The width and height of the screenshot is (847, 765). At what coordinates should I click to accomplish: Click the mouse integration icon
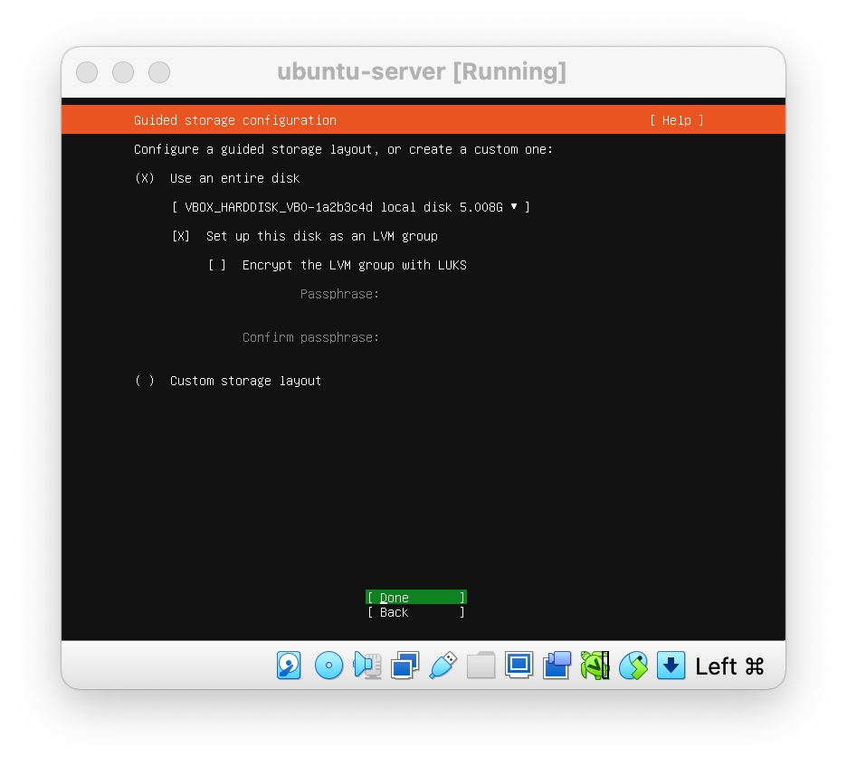633,666
